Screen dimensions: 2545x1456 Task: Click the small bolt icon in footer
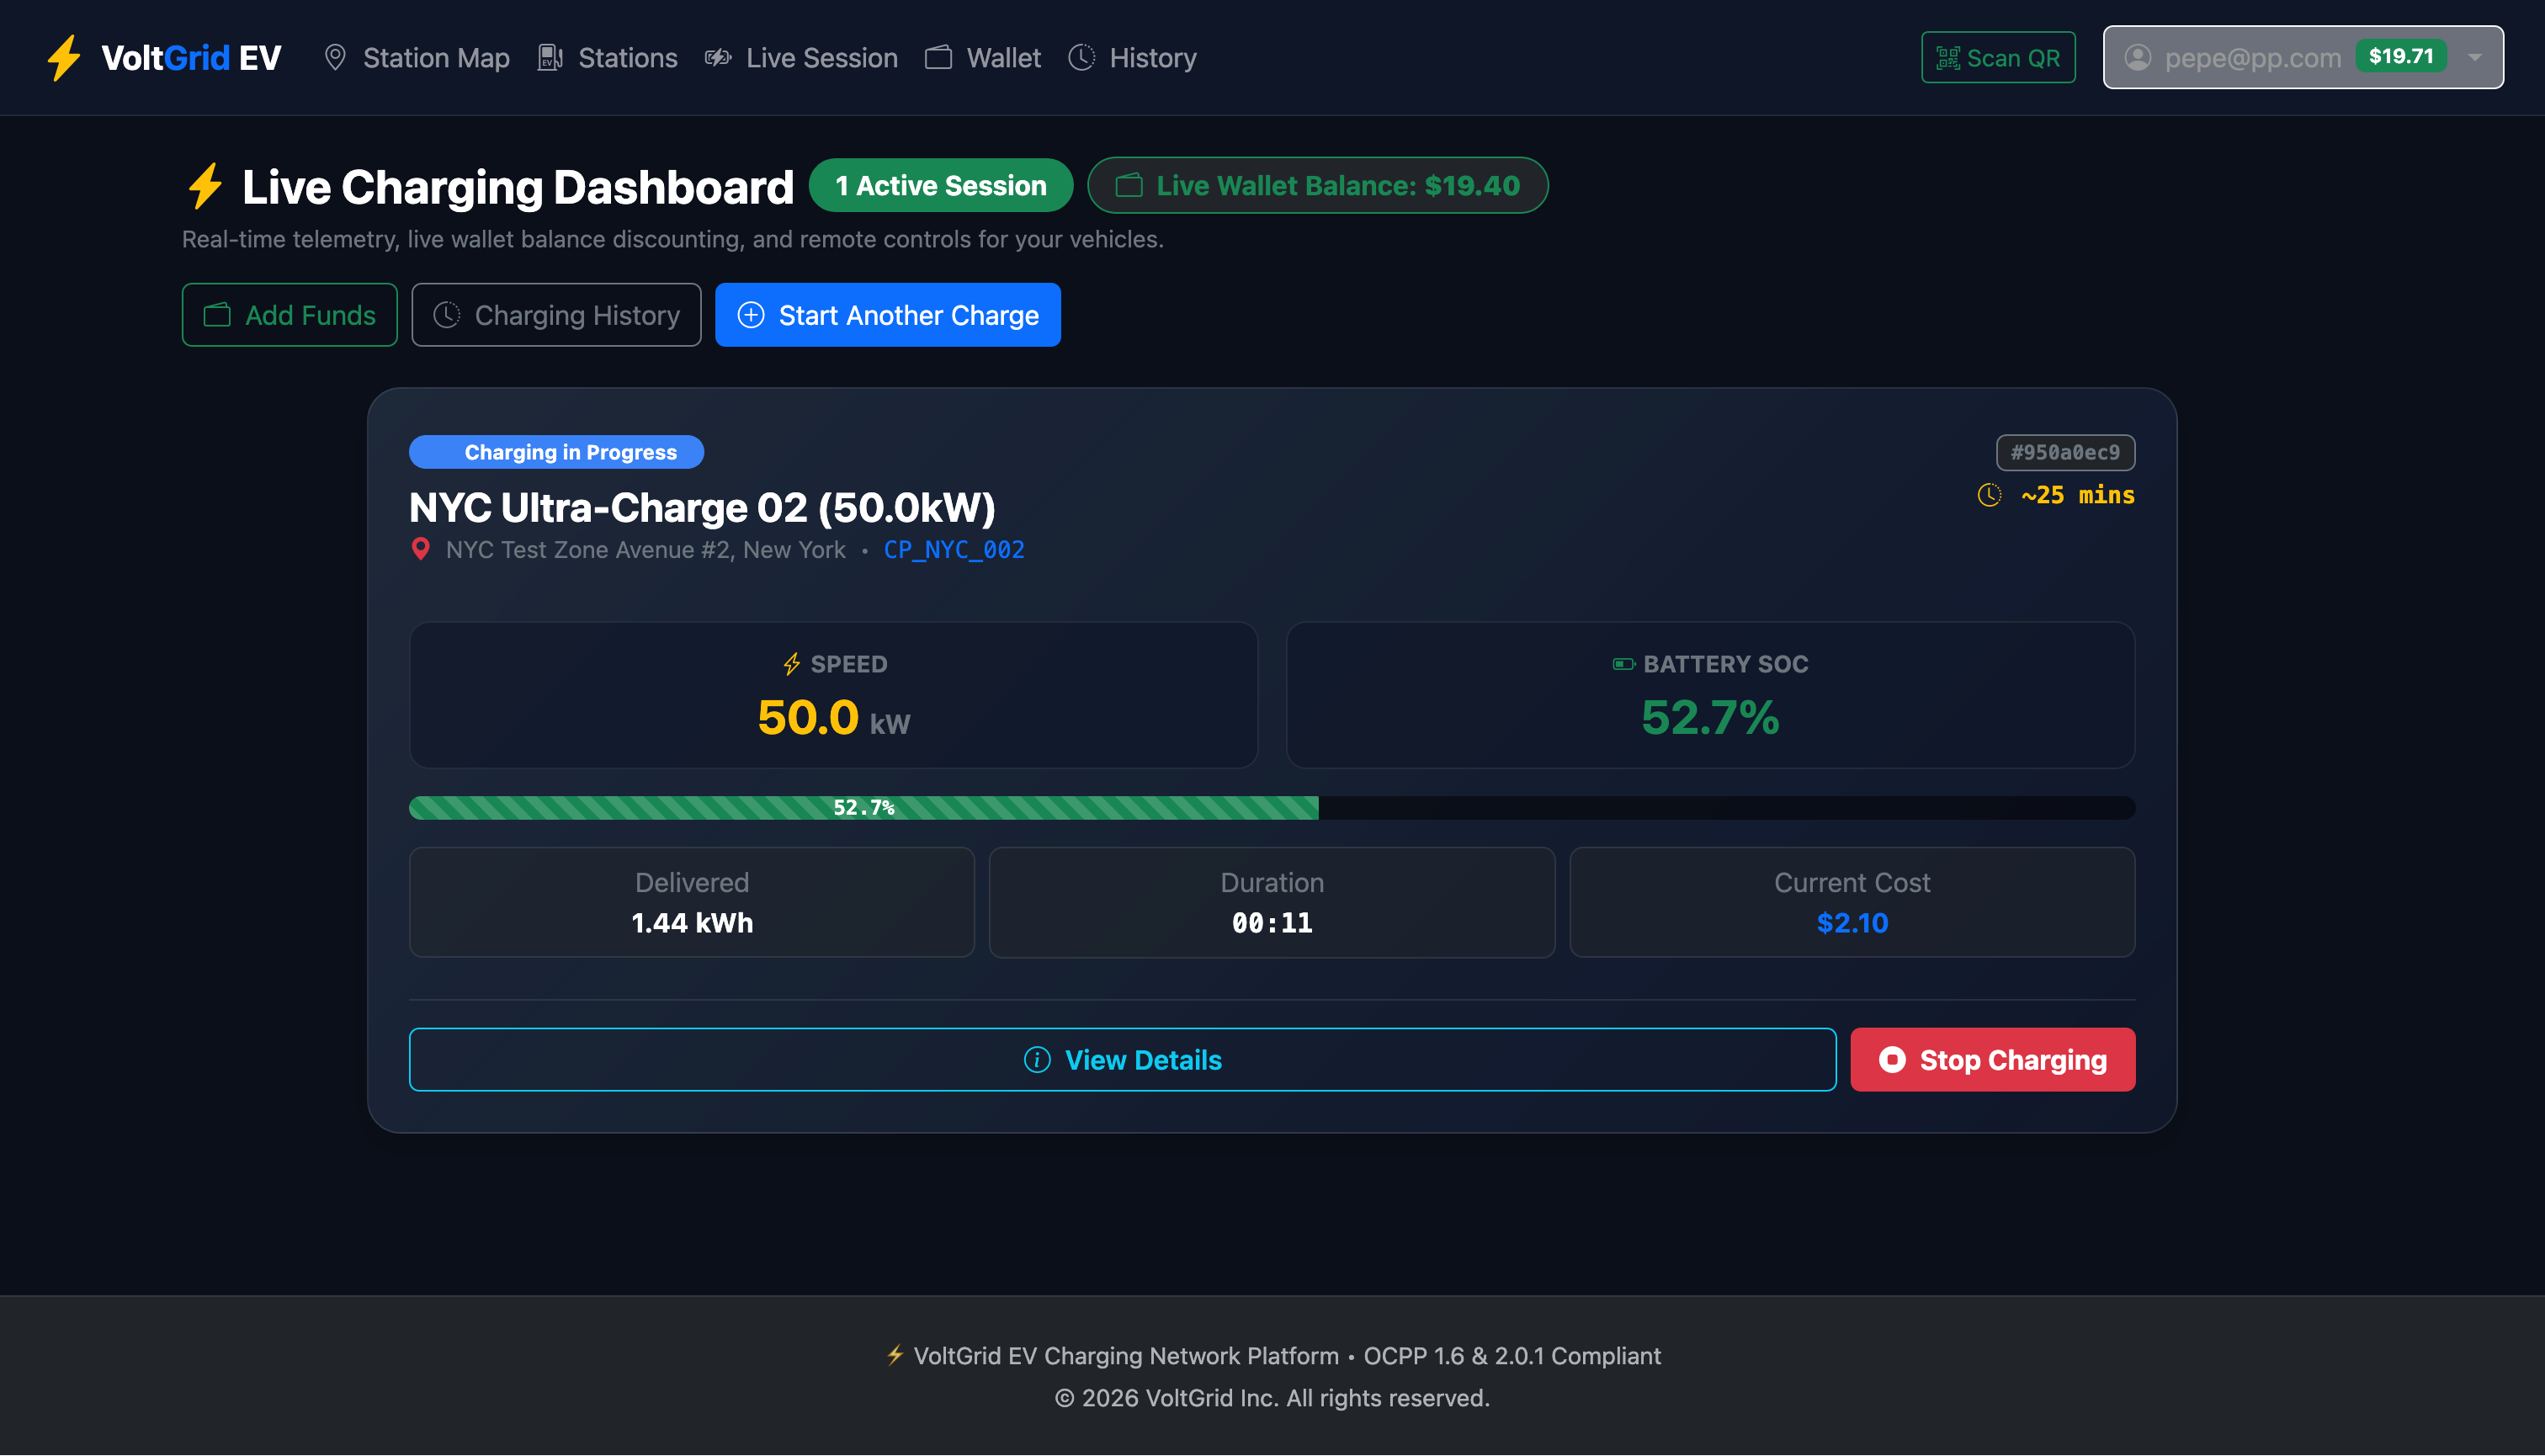tap(895, 1355)
